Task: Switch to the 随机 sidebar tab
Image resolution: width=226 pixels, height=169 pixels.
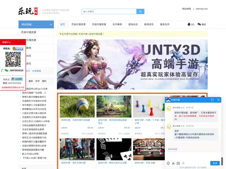Action: [x=44, y=81]
